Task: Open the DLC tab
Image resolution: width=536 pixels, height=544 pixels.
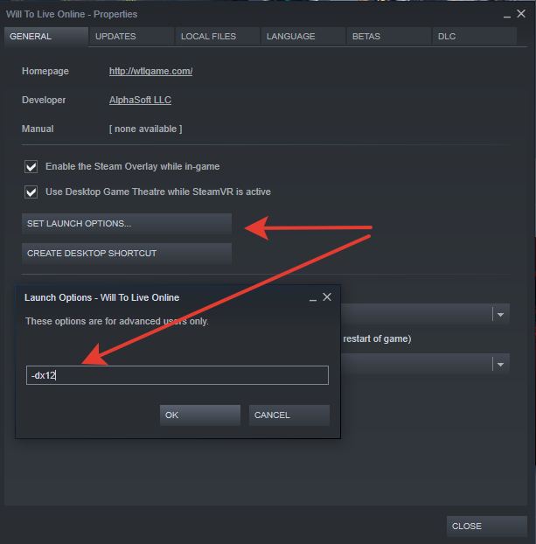Action: point(448,37)
